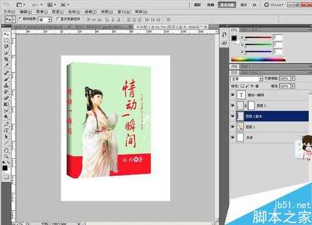This screenshot has height=225, width=312.
Task: Select the Eraser tool
Action: pos(6,98)
